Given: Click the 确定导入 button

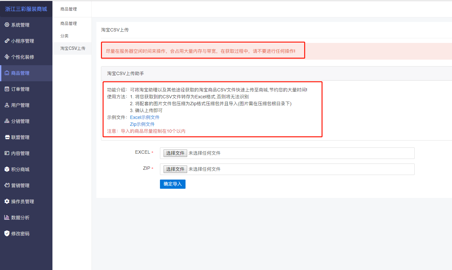Looking at the screenshot, I should click(x=173, y=184).
